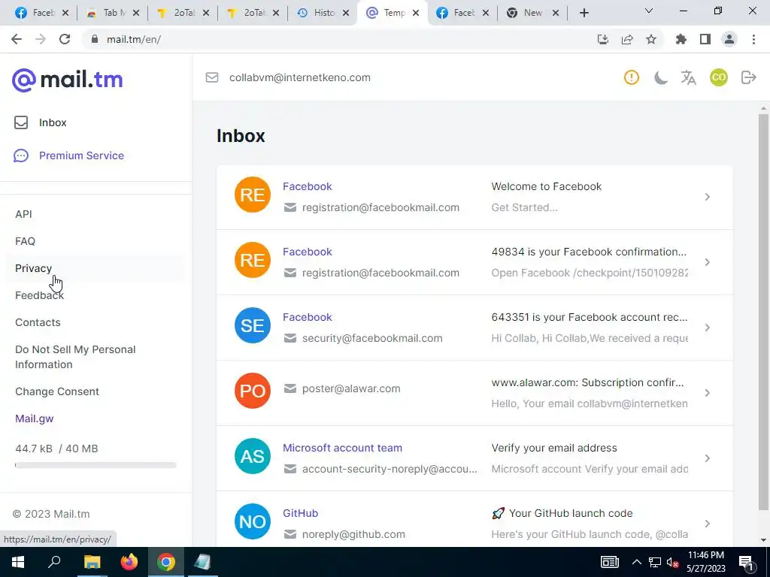Click the PO avatar of poster email
The width and height of the screenshot is (770, 577).
[253, 391]
